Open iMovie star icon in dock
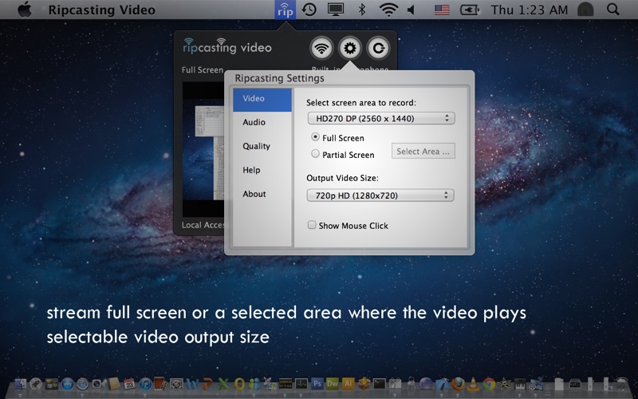This screenshot has height=399, width=638. [x=505, y=384]
